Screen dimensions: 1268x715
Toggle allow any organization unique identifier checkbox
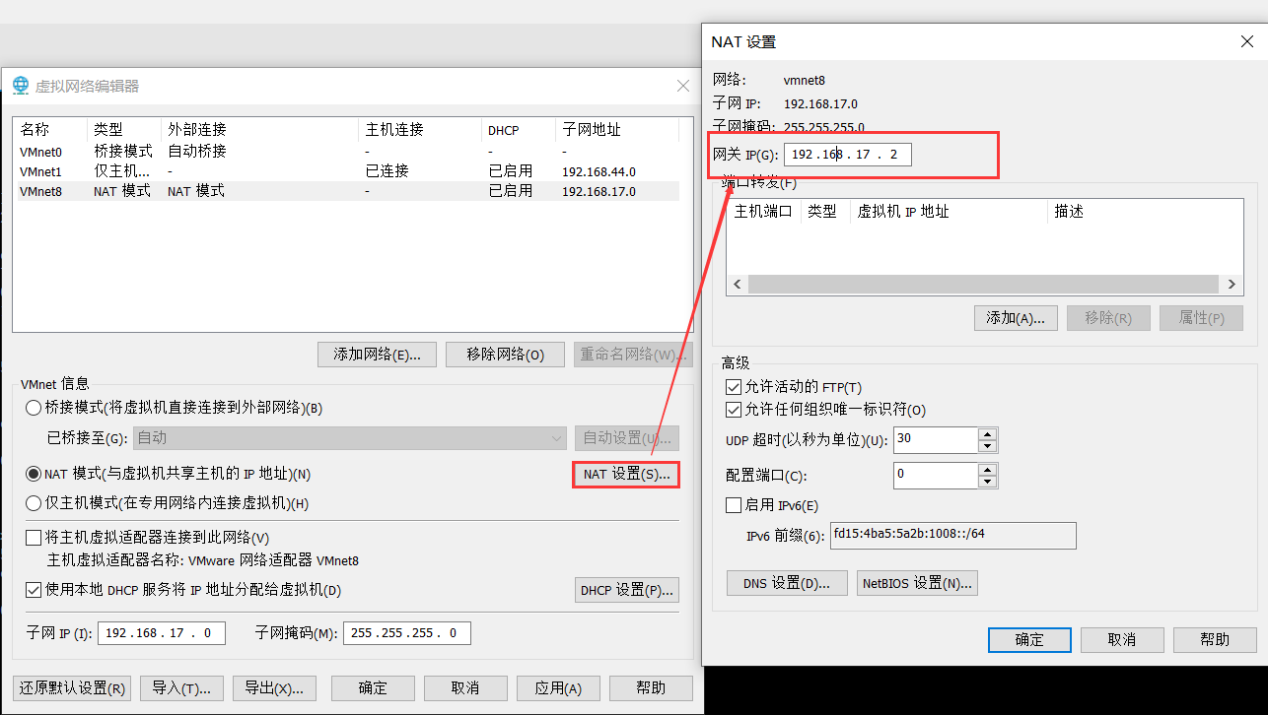(733, 410)
